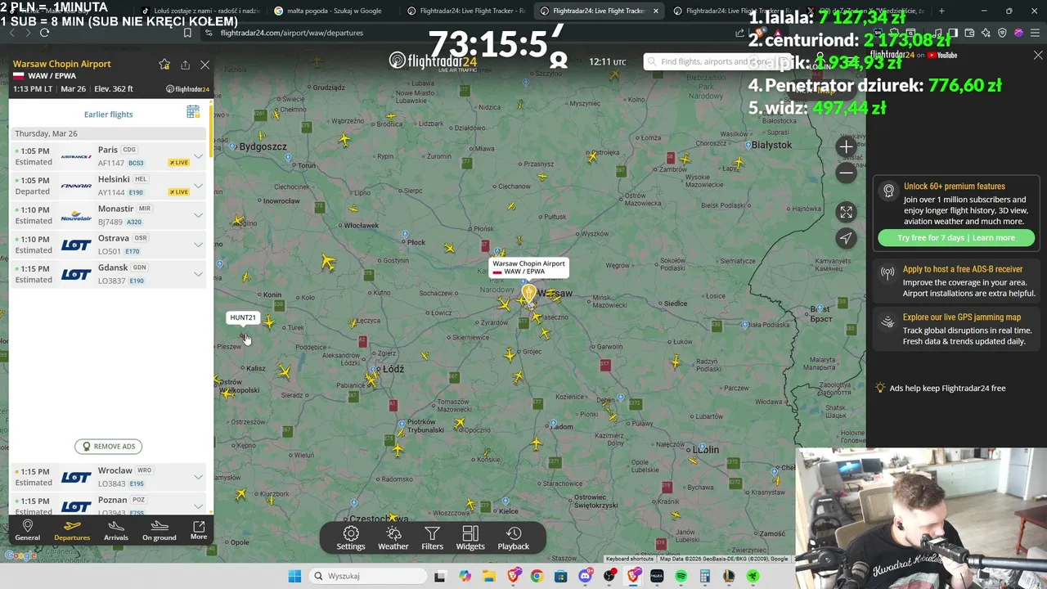Screen dimensions: 1047x589
Task: Reload the browser page
Action: click(44, 33)
